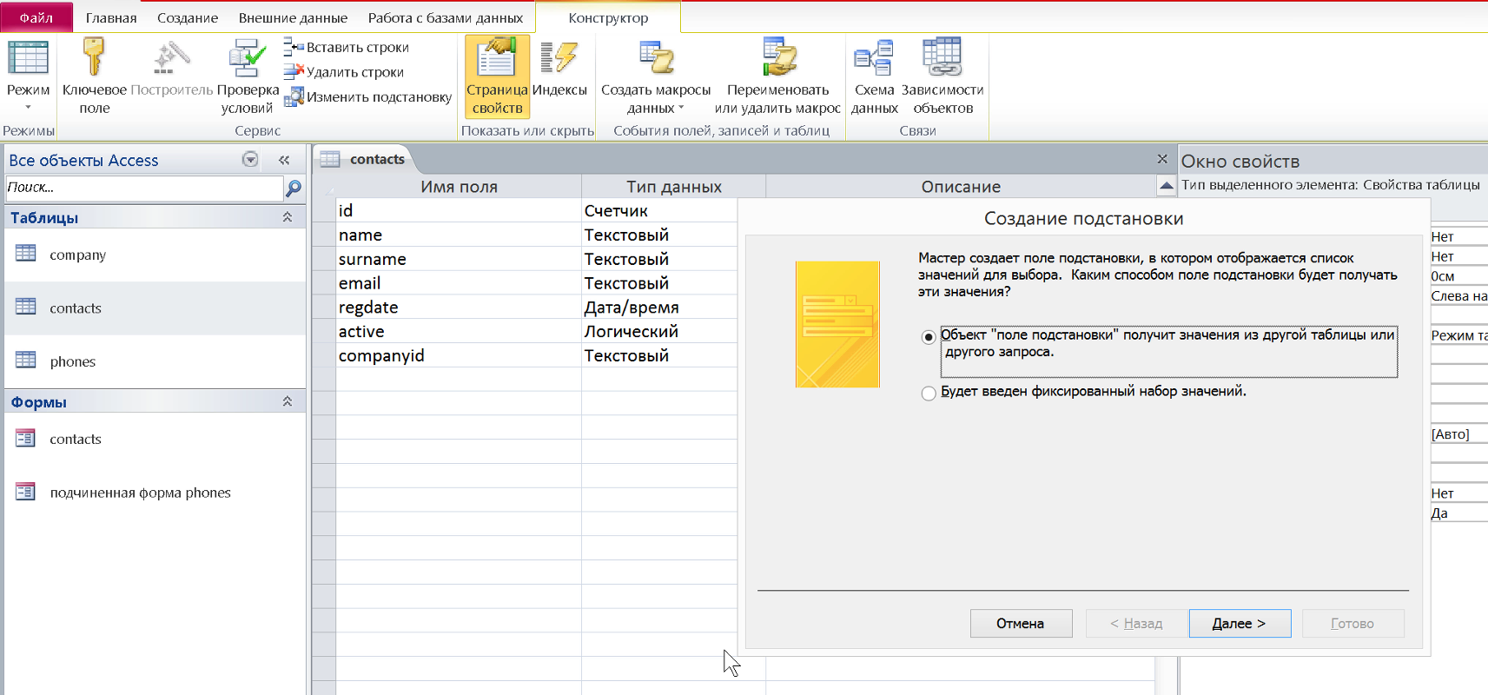Collapse the Таблицы group
The width and height of the screenshot is (1488, 695).
(287, 217)
